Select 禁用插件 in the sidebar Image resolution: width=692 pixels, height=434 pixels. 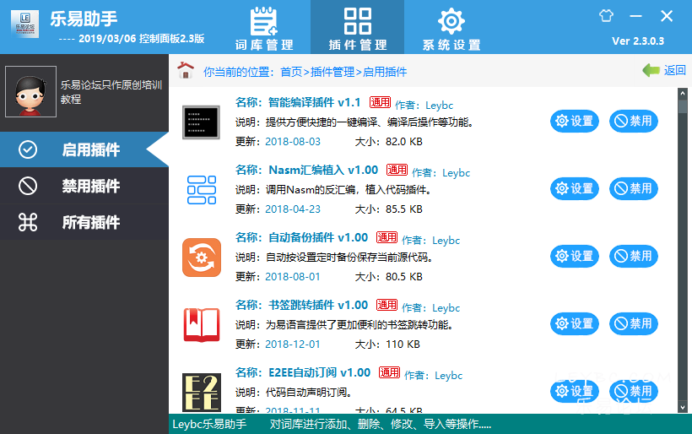[90, 187]
